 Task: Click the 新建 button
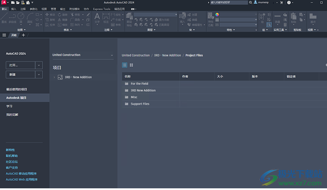[21, 74]
